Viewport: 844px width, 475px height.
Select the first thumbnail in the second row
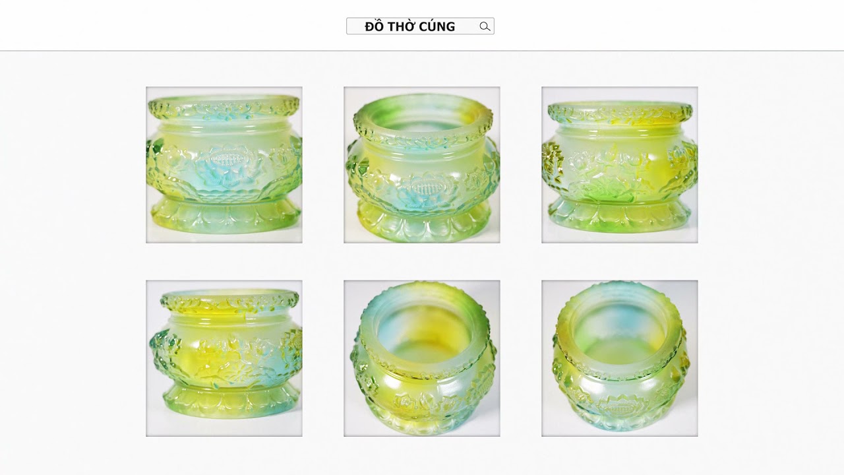(x=224, y=358)
